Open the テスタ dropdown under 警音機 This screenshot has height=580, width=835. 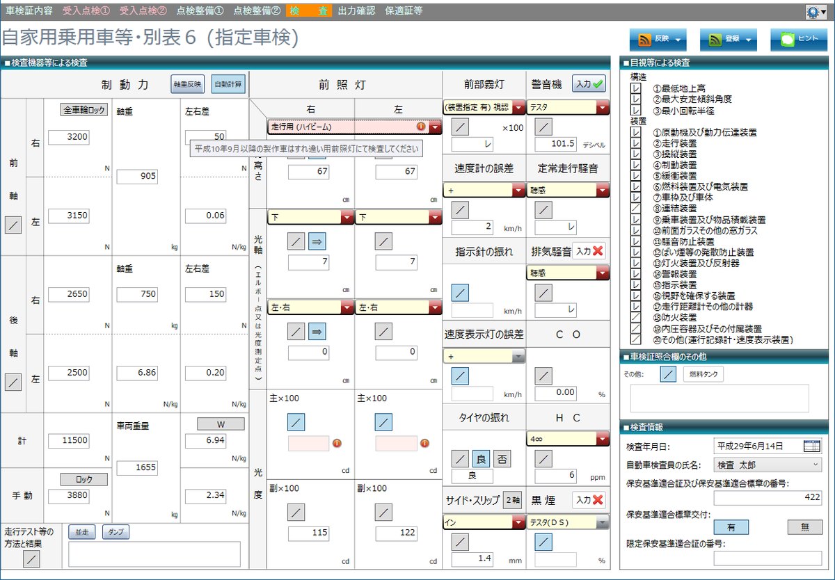pyautogui.click(x=603, y=108)
